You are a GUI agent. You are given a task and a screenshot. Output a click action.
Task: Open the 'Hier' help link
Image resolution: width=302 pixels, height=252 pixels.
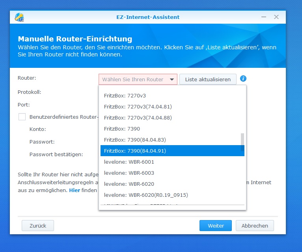pyautogui.click(x=75, y=190)
